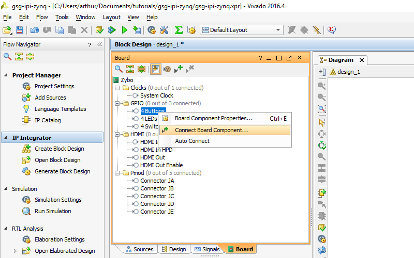Image resolution: width=414 pixels, height=258 pixels.
Task: Click the Delete X toolbar icon
Action: click(x=84, y=30)
